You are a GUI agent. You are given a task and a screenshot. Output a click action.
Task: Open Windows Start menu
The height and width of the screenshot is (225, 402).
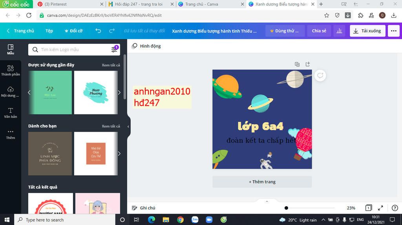pos(7,220)
